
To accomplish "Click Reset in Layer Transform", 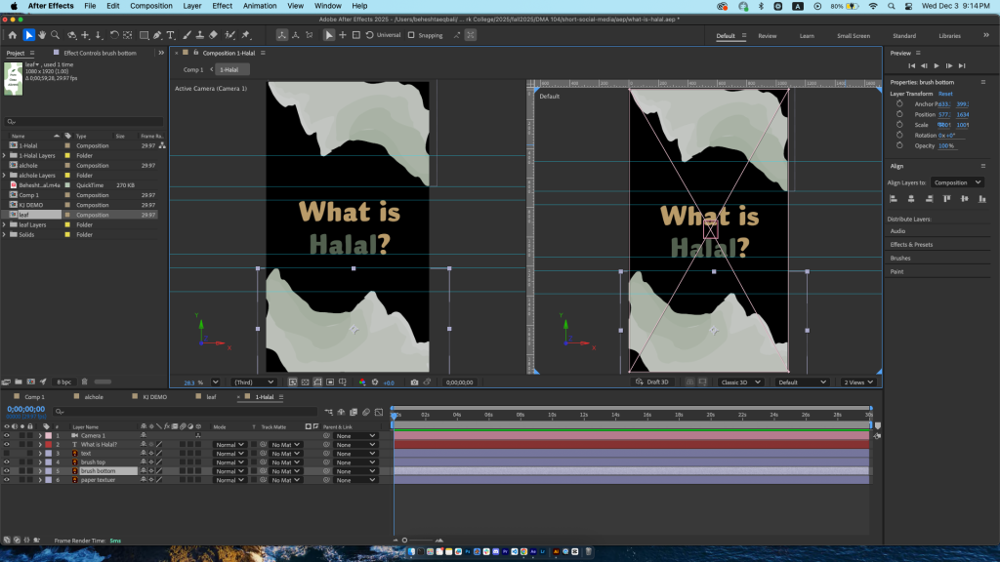I will click(x=945, y=94).
